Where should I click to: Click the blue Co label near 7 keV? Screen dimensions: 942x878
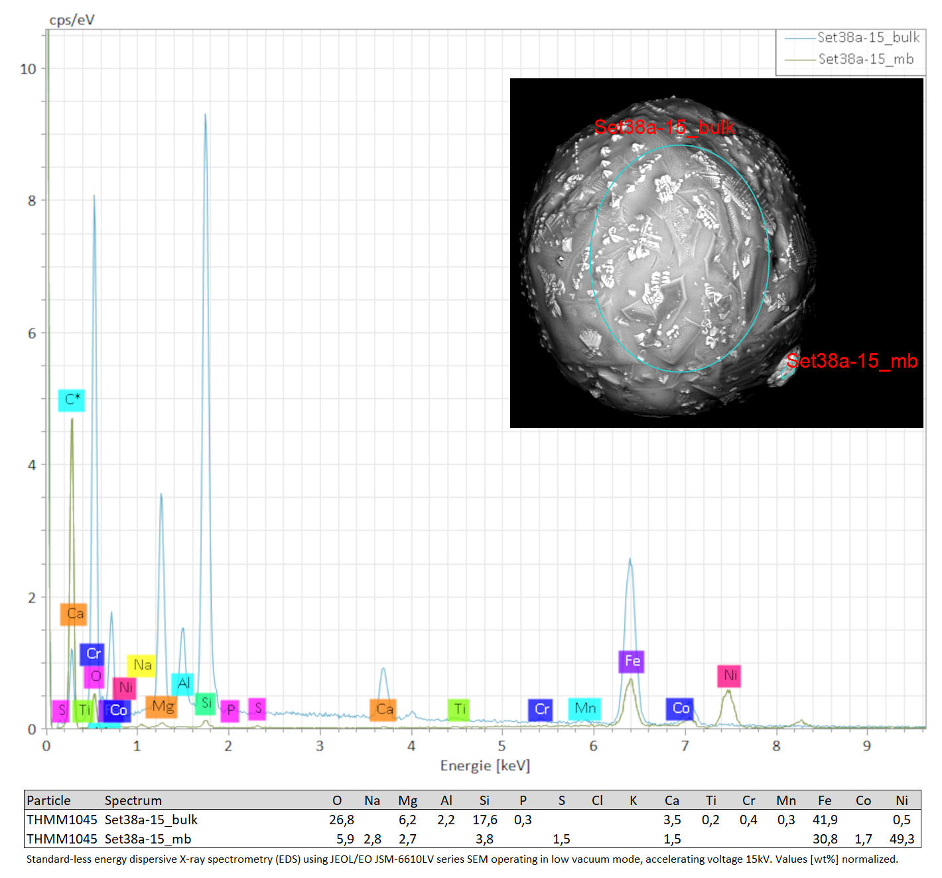(680, 709)
